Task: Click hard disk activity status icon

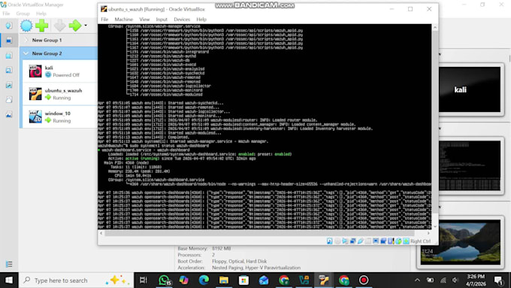Action: (329, 241)
